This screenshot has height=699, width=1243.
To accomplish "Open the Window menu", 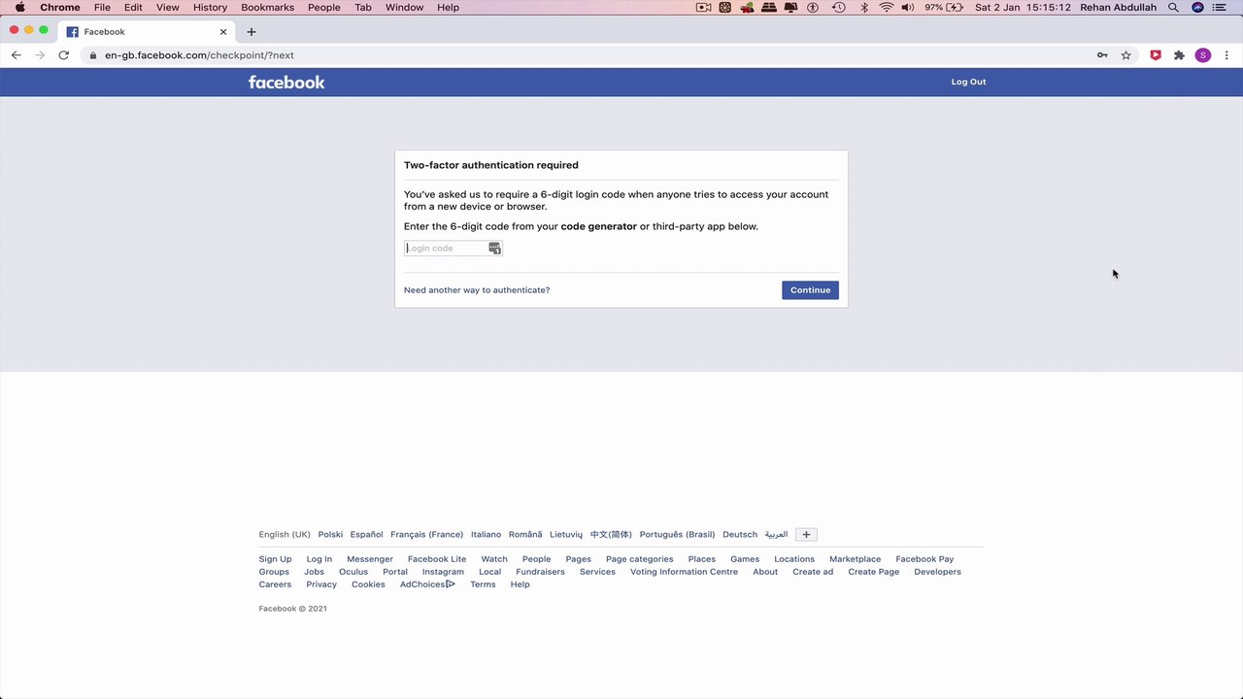I will click(x=404, y=7).
